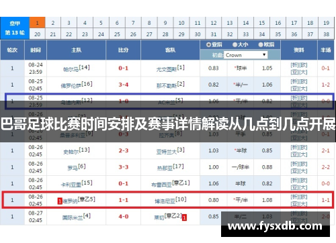Open [欧] link in 维罗纳 row

[303, 197]
